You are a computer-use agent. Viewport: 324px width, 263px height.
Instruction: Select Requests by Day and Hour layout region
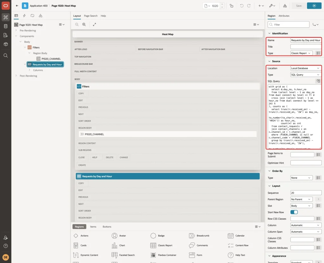(x=168, y=176)
